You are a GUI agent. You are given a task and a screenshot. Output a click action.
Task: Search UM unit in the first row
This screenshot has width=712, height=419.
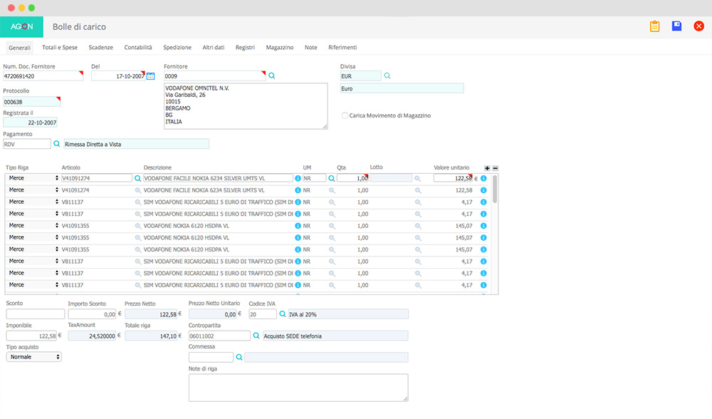tap(332, 178)
